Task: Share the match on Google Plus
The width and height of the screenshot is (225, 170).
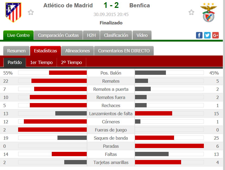Action: point(216,35)
